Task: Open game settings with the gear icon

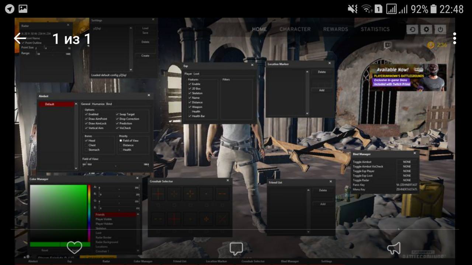Action: coord(426,29)
